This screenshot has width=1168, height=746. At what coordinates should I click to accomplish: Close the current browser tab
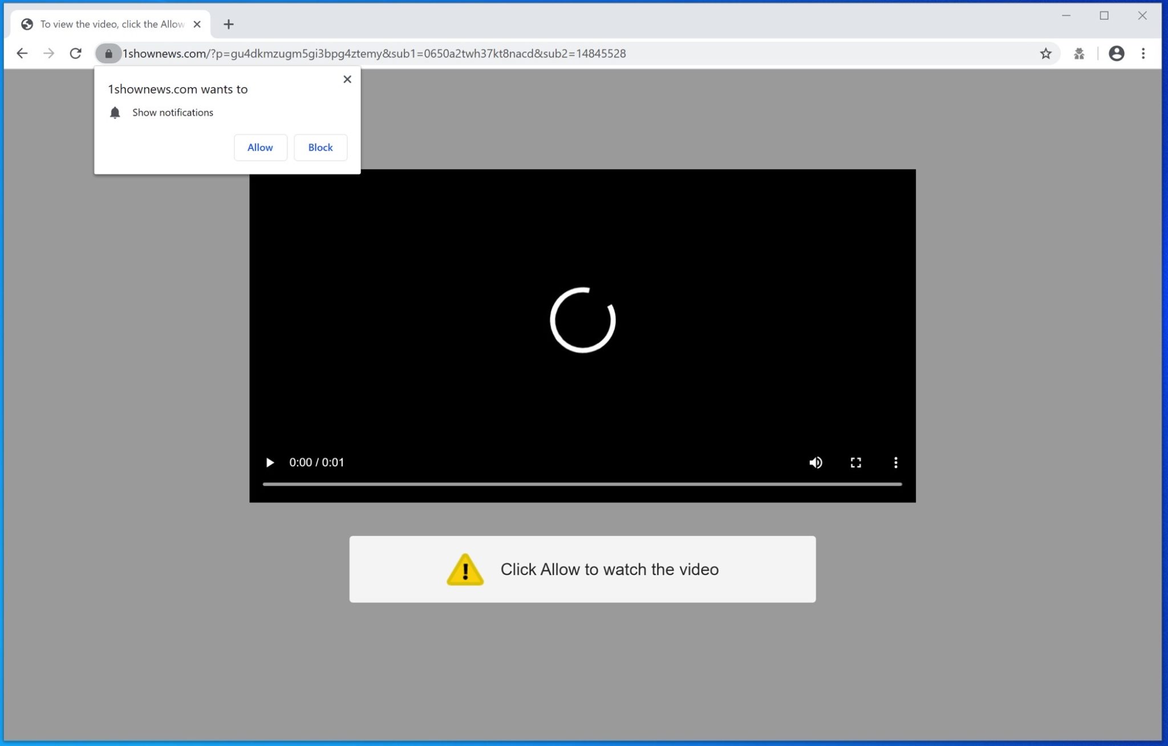click(x=197, y=25)
